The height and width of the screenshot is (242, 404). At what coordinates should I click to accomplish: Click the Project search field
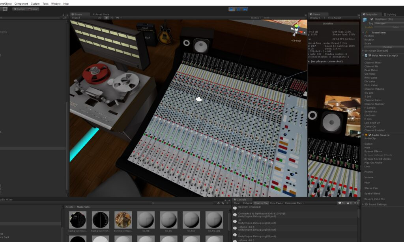tap(183, 203)
